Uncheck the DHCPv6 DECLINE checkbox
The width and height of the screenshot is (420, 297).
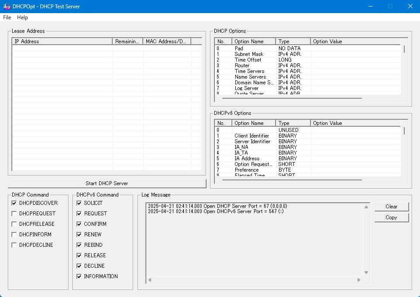coord(79,266)
